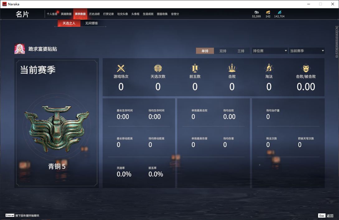
Task: Click the 场均移动距离 stat
Action: pyautogui.click(x=156, y=142)
